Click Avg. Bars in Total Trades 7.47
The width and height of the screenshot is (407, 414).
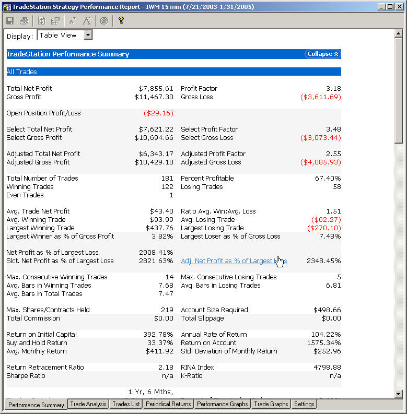point(166,293)
